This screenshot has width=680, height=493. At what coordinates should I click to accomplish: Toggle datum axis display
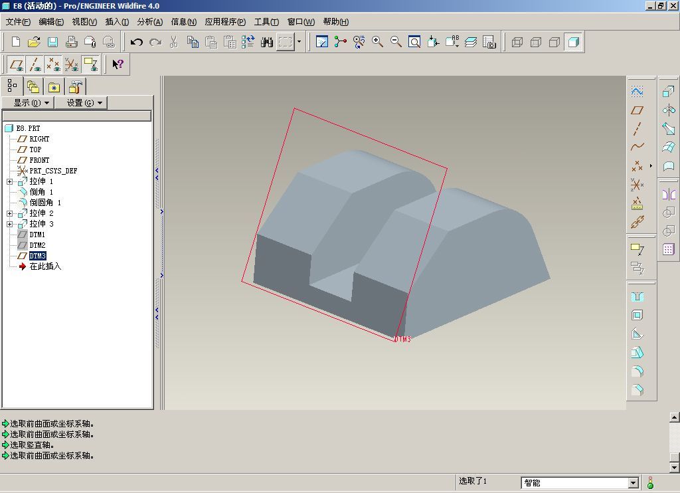point(35,64)
